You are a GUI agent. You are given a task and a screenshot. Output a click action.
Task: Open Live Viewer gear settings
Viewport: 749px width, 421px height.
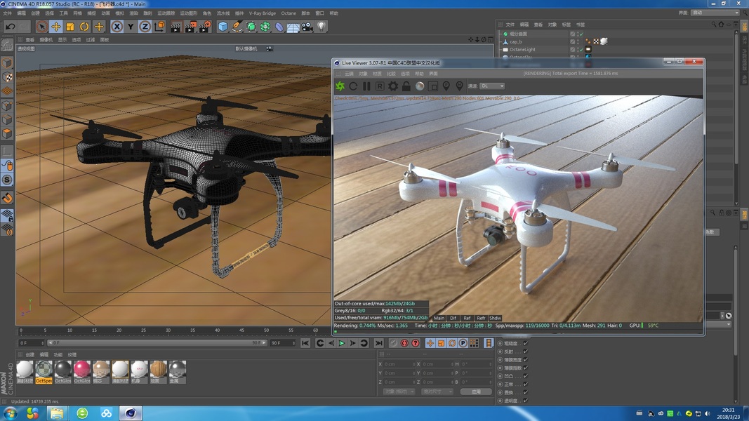pyautogui.click(x=393, y=86)
